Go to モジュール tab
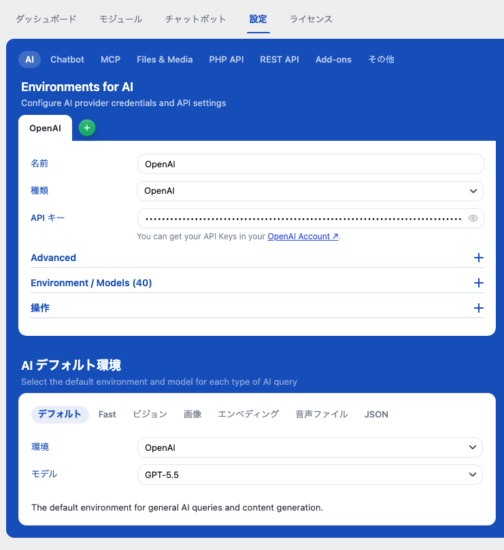The width and height of the screenshot is (504, 550). pyautogui.click(x=121, y=19)
